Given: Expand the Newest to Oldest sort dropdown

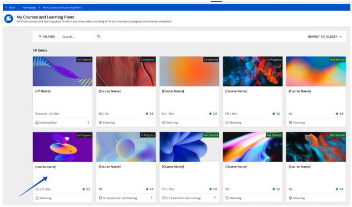Looking at the screenshot, I should pyautogui.click(x=324, y=37).
